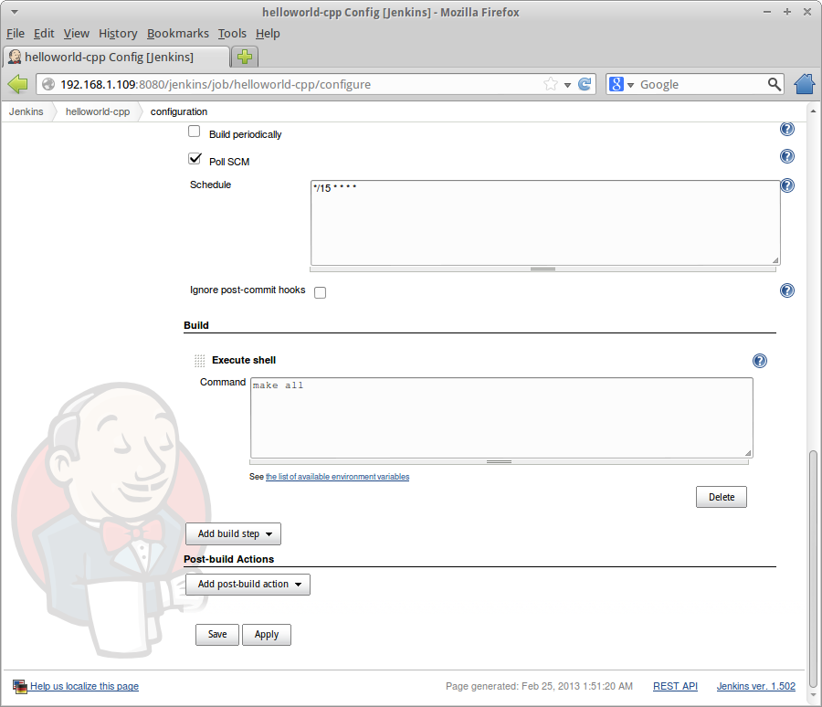Open the Edit menu

(x=44, y=34)
